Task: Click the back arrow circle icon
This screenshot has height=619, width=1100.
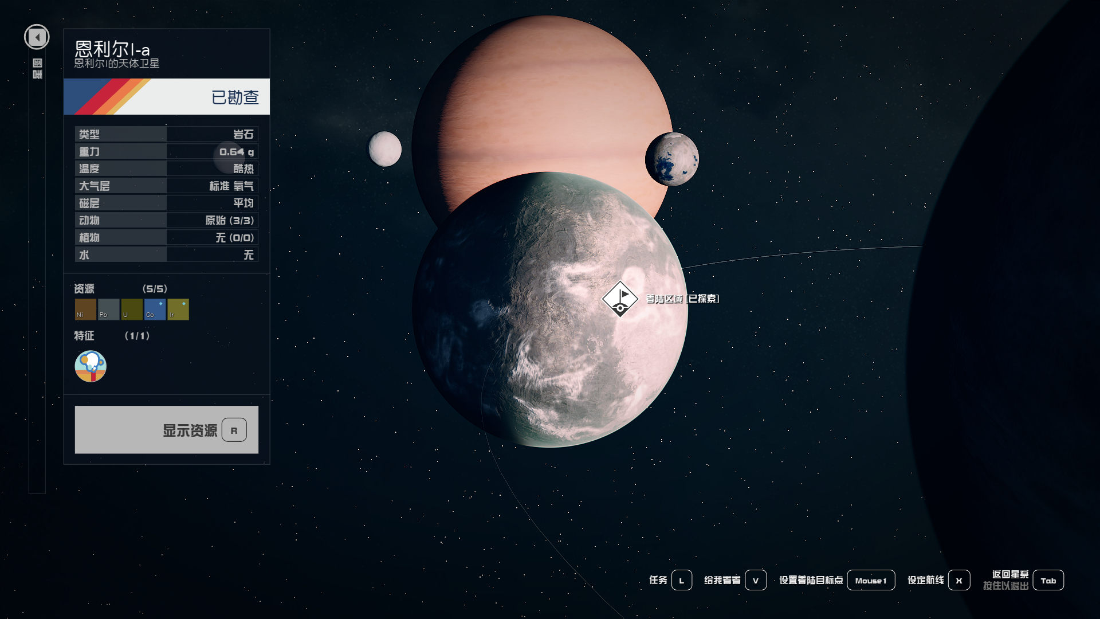Action: tap(37, 37)
